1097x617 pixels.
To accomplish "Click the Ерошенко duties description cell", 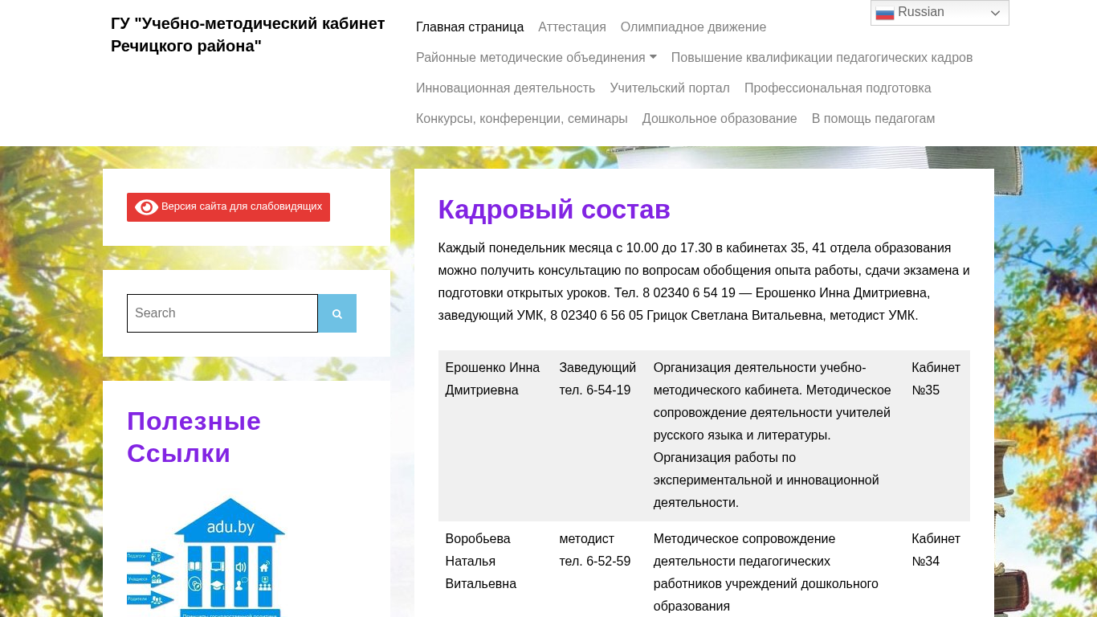I will coord(776,435).
